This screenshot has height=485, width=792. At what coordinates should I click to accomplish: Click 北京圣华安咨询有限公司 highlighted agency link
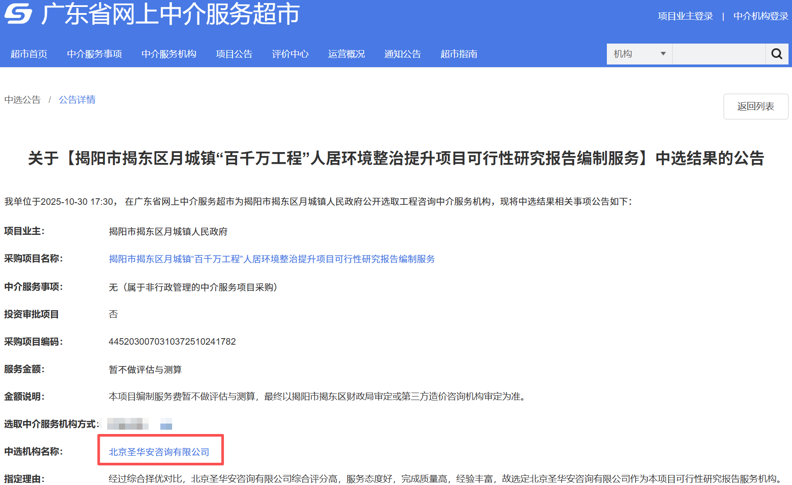point(159,452)
